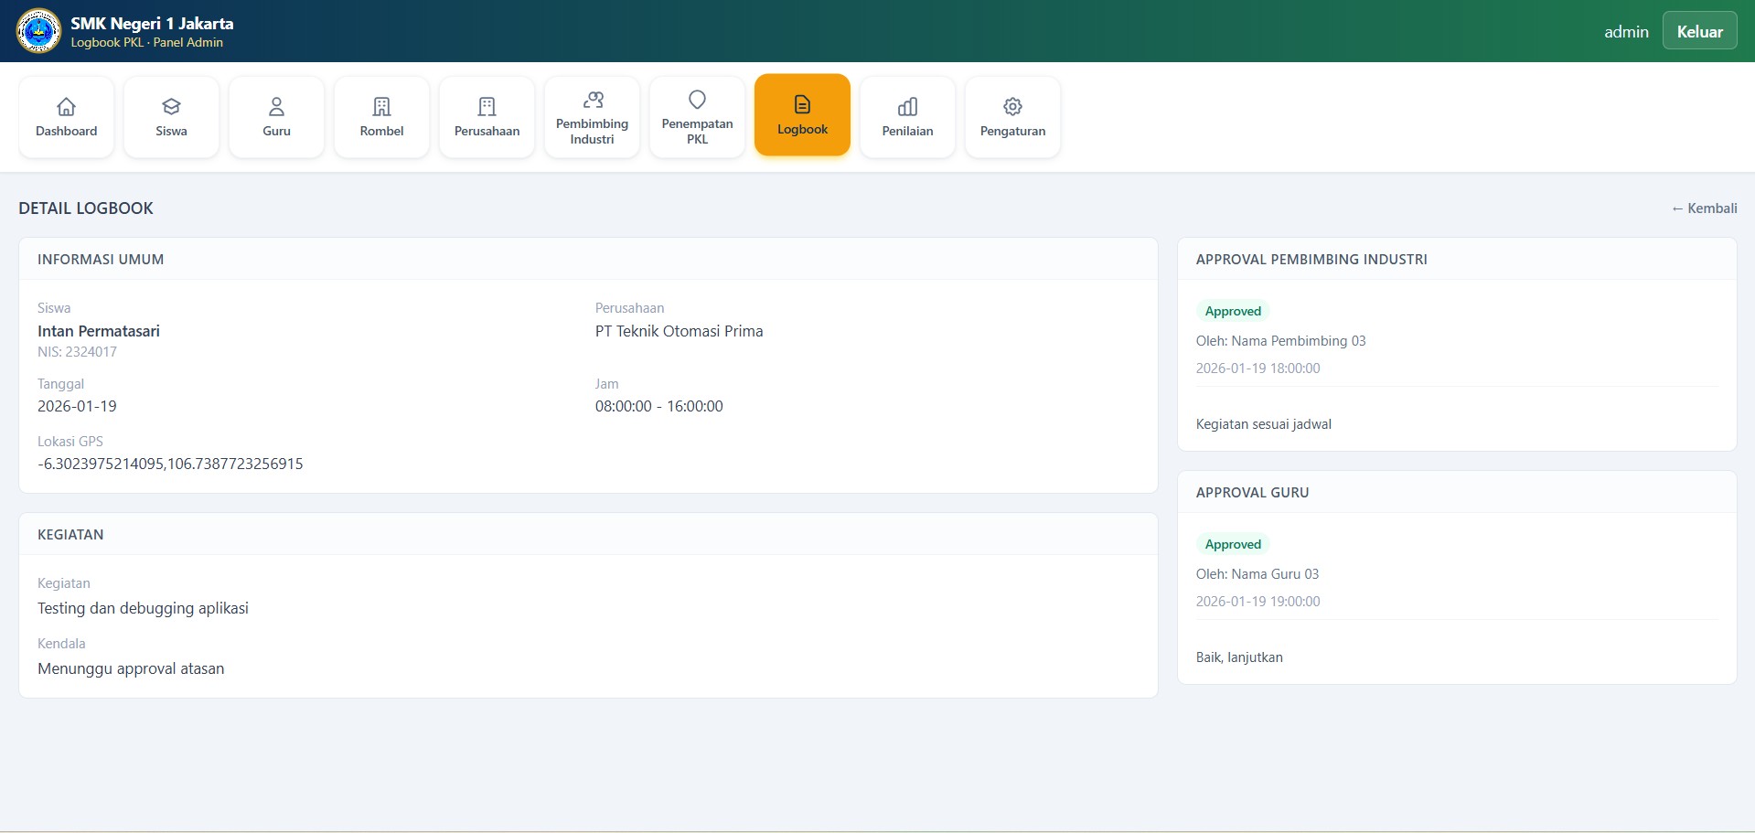Open the Rombel building icon

[381, 106]
